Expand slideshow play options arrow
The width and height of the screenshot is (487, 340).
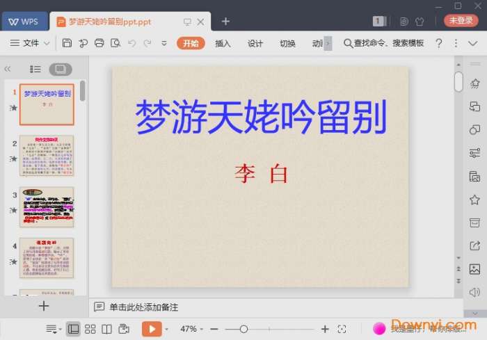(168, 329)
